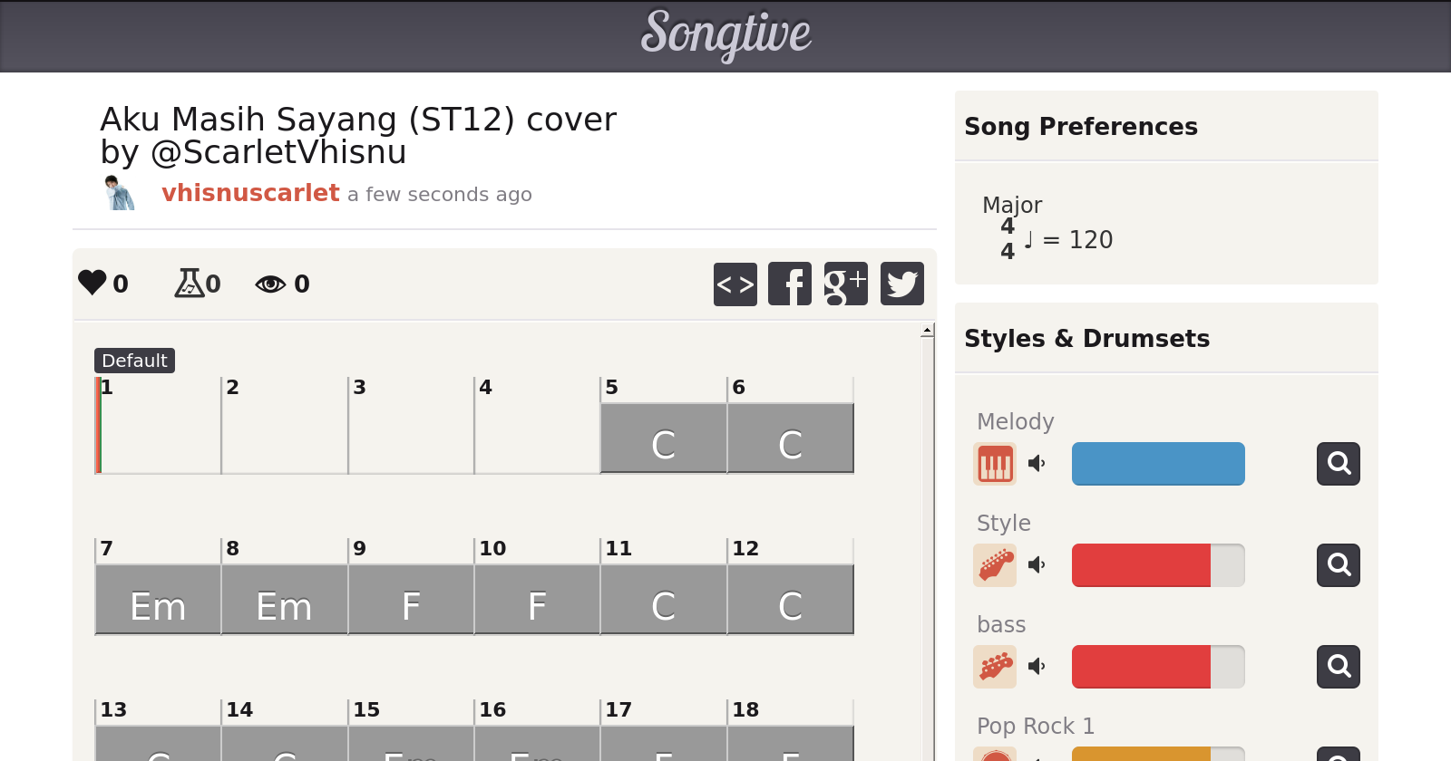The image size is (1451, 761).
Task: Share song on Google Plus
Action: (846, 284)
